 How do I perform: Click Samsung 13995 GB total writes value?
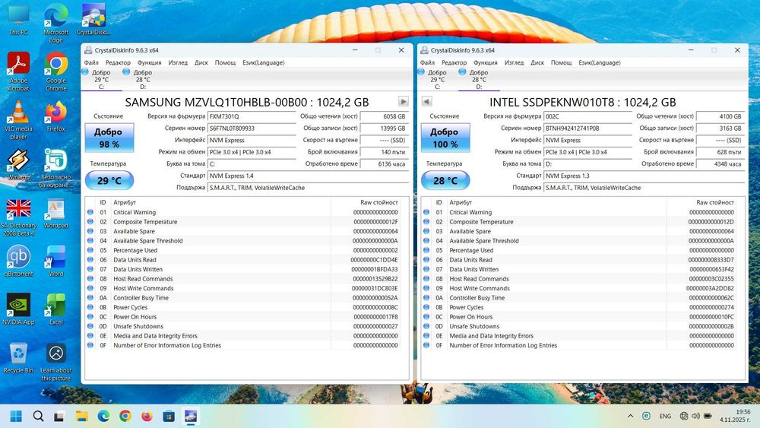384,128
